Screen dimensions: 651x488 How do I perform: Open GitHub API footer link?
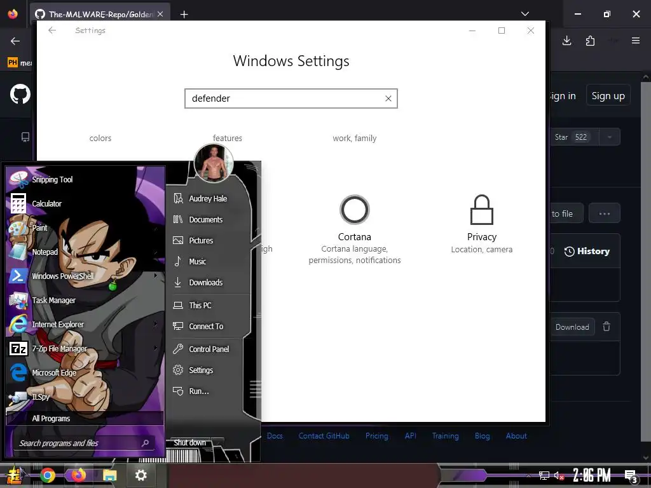click(x=411, y=436)
